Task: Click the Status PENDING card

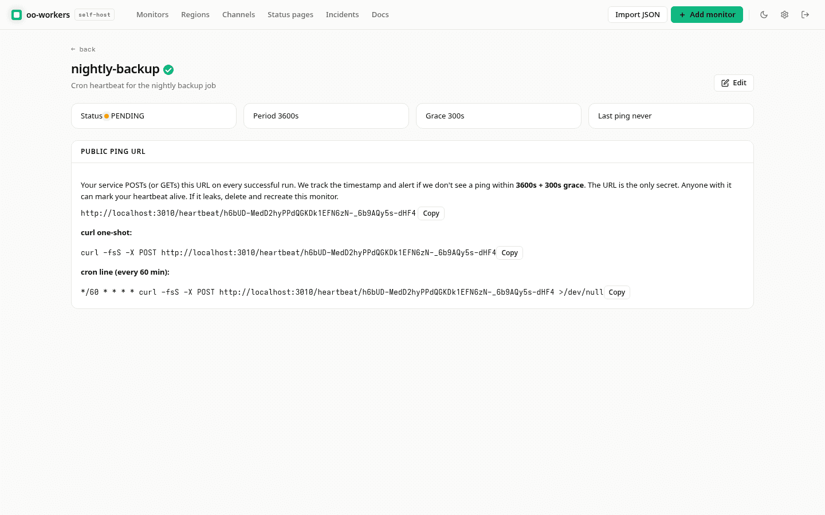Action: pos(154,116)
